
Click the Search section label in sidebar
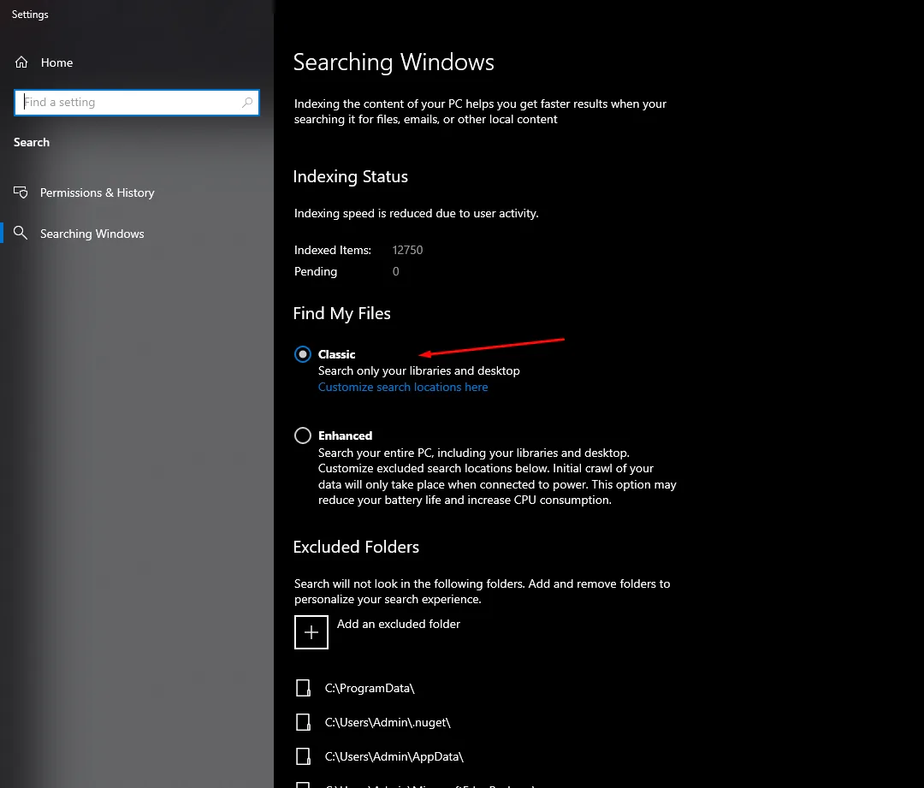(32, 142)
